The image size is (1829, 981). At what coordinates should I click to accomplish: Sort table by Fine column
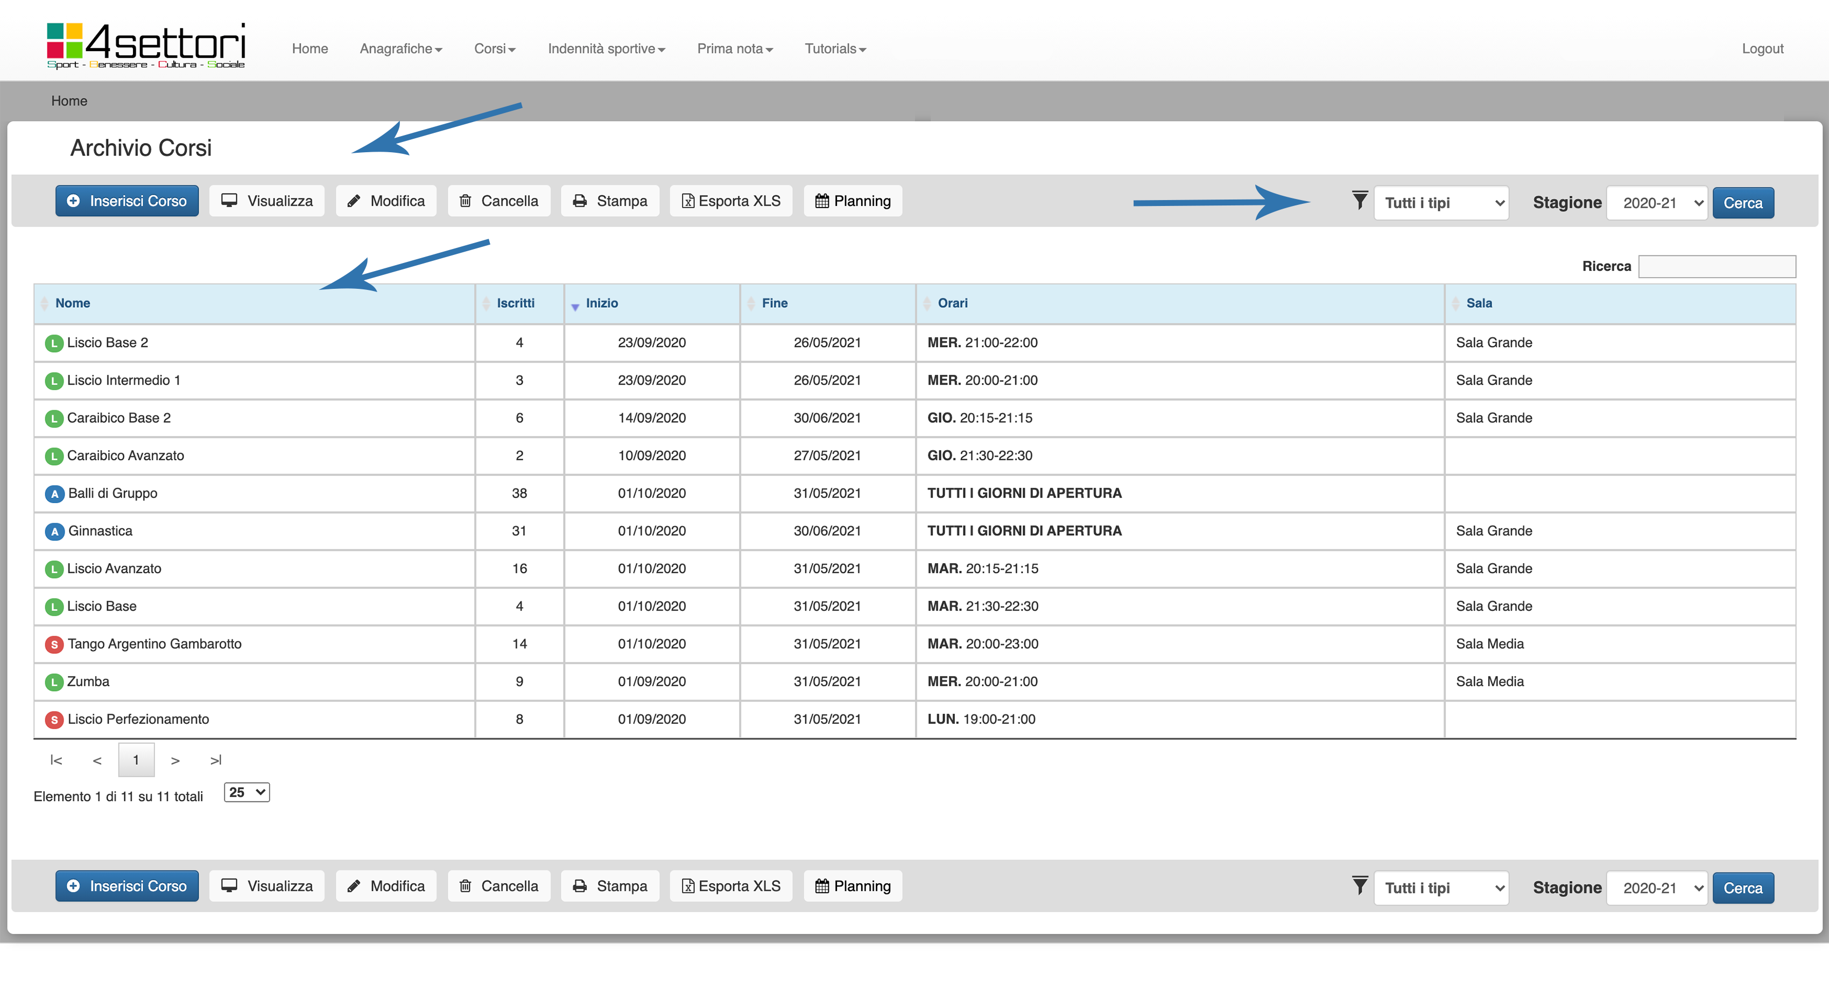828,303
